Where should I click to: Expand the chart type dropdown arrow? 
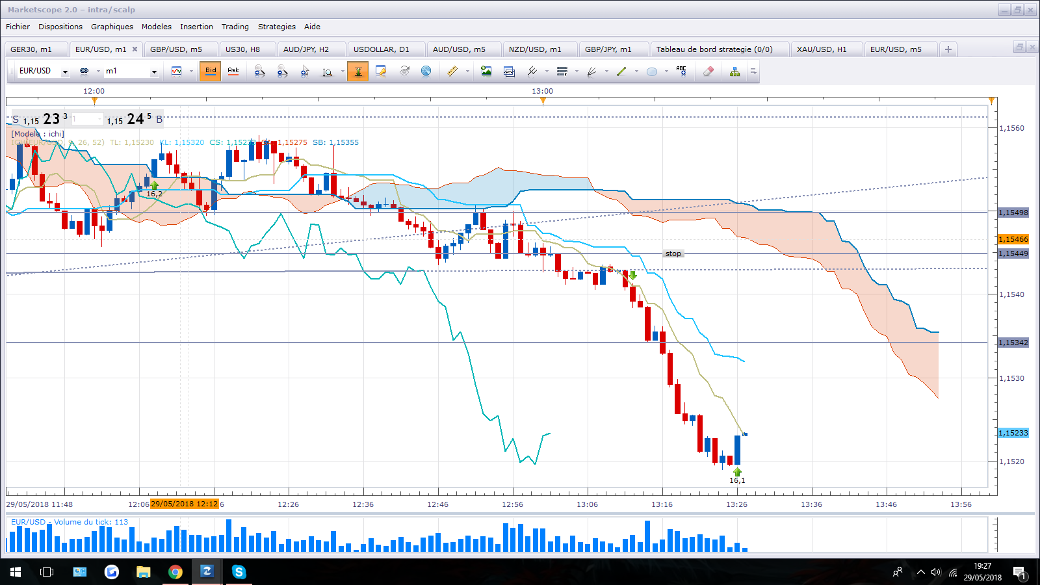(191, 71)
